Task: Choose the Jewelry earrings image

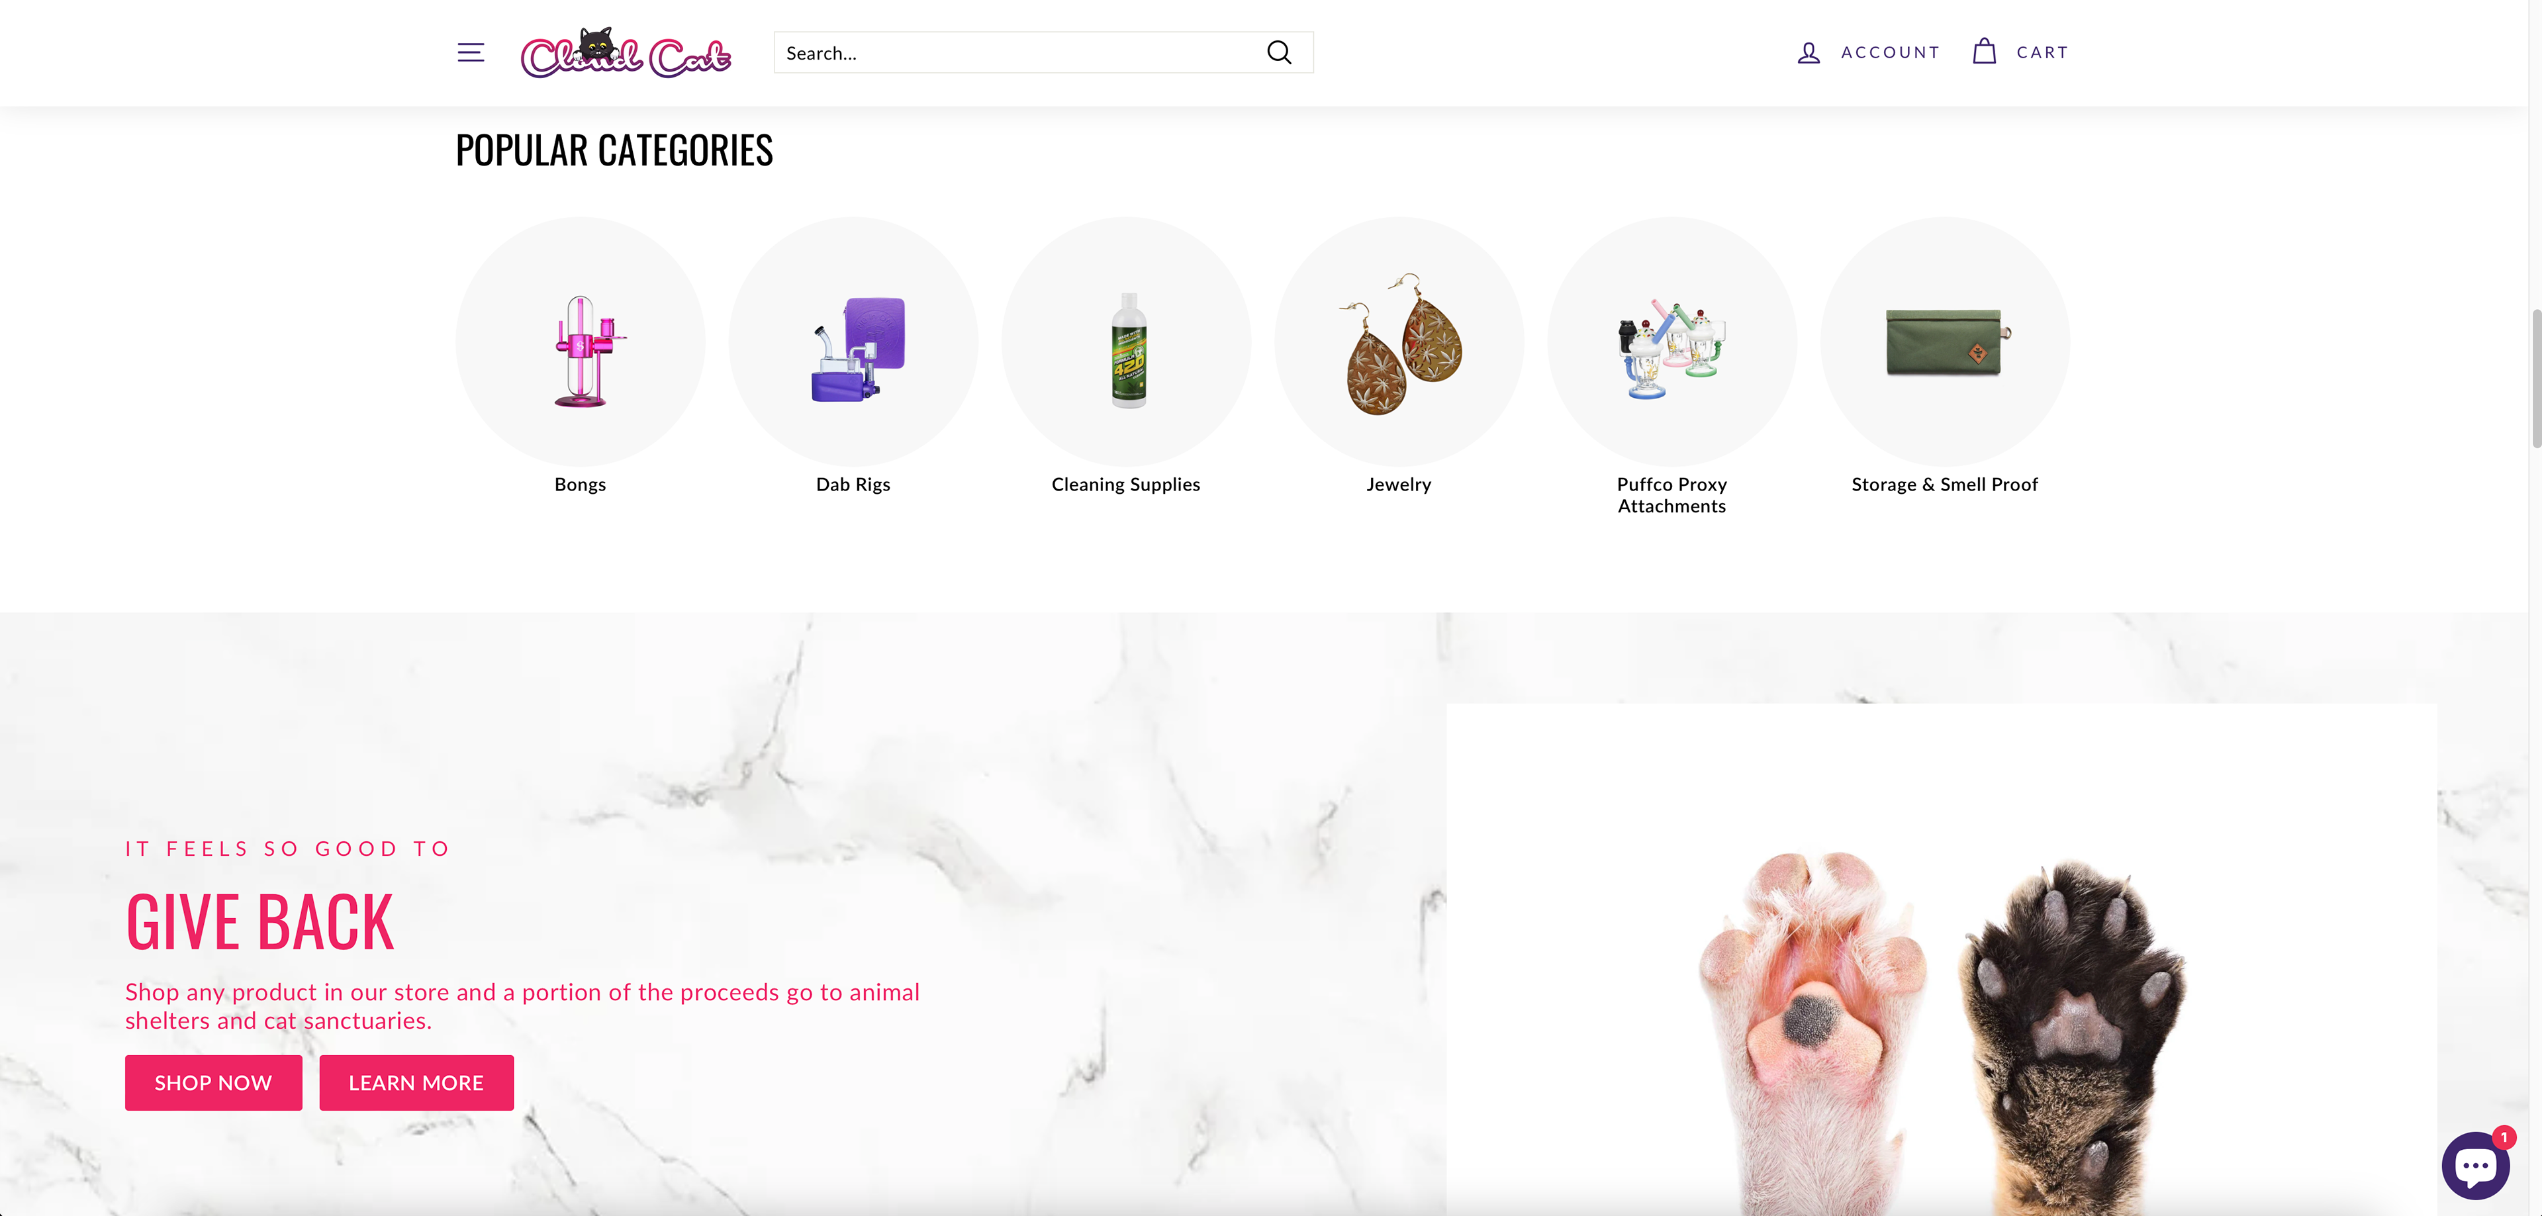Action: (1399, 342)
